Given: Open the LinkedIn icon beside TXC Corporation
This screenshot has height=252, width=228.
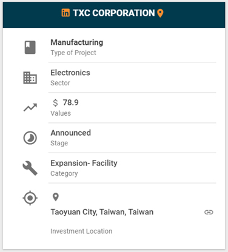Looking at the screenshot, I should pyautogui.click(x=65, y=13).
